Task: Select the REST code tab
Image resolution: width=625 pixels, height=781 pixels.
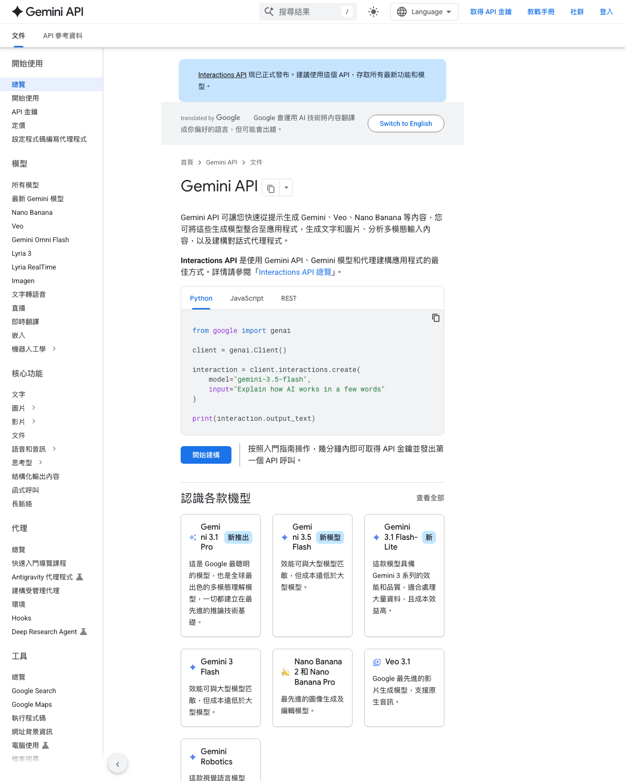Action: click(x=289, y=298)
